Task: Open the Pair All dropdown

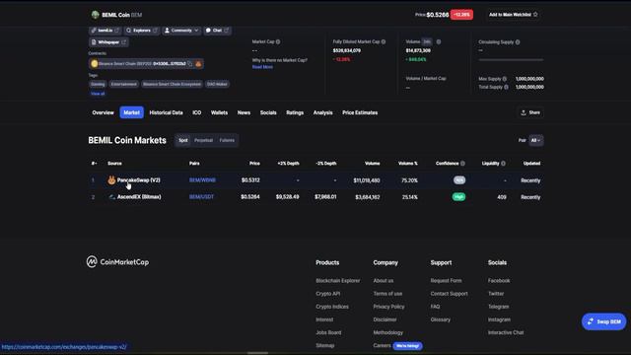Action: 536,140
